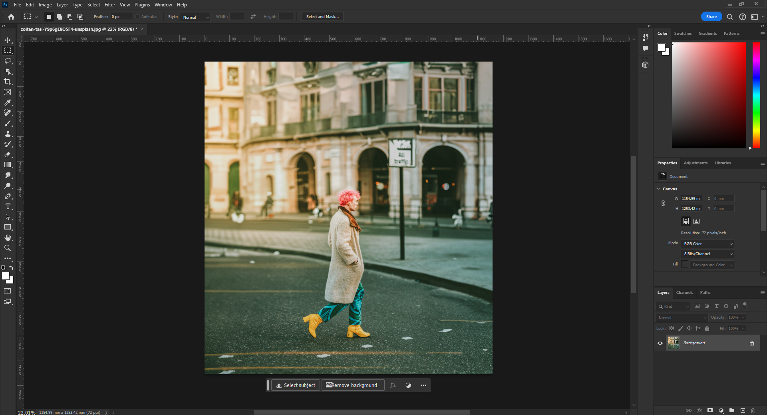
Task: Click the vertical hue spectrum slider
Action: (x=756, y=95)
